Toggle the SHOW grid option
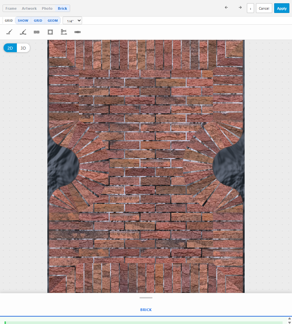 coord(23,20)
